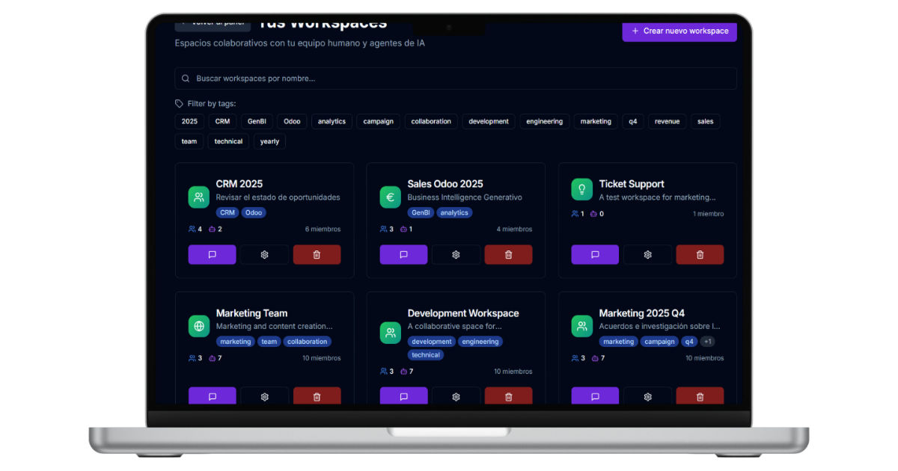This screenshot has width=898, height=471.
Task: Click the trash icon on CRM 2025
Action: point(317,255)
